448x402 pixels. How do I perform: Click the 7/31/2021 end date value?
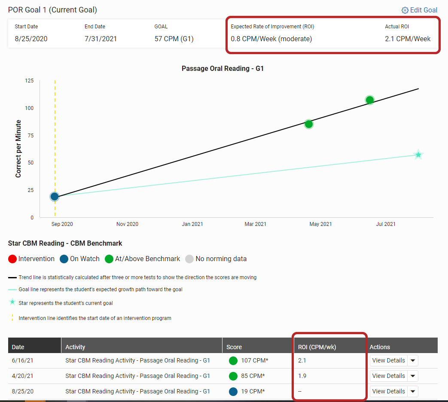(x=101, y=39)
